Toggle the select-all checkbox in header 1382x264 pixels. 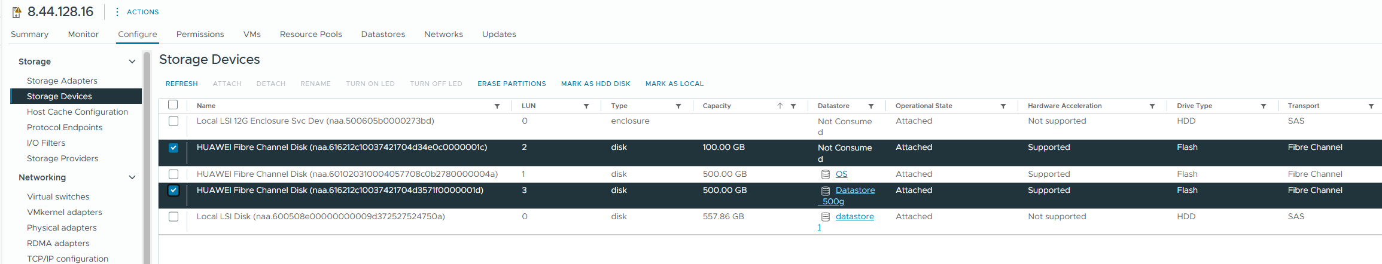(173, 105)
